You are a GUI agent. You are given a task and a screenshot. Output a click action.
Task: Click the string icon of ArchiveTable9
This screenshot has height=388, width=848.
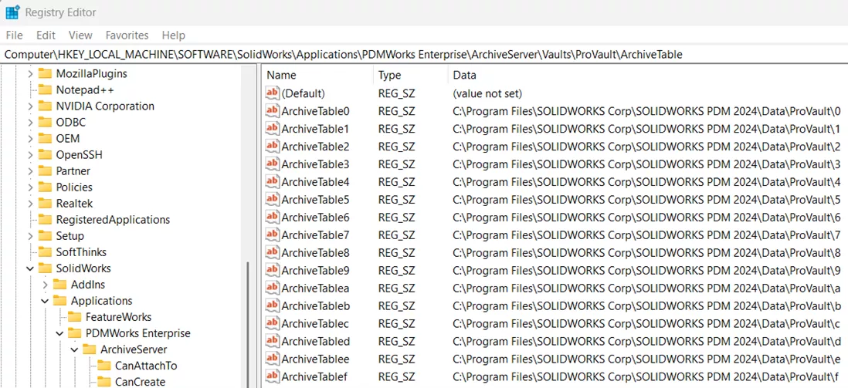click(x=273, y=270)
